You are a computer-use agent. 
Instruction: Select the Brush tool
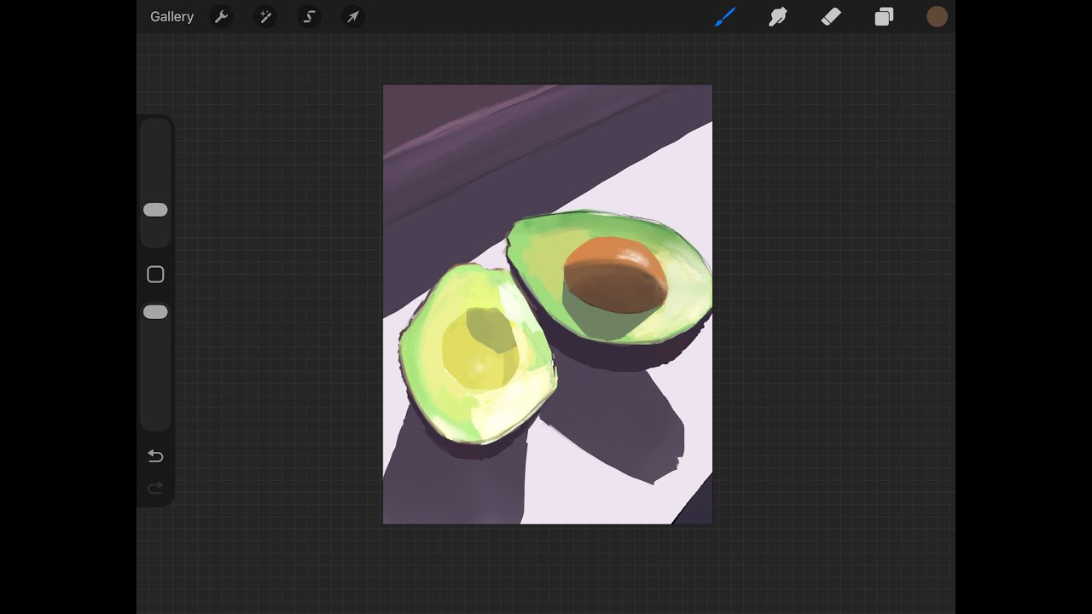click(725, 17)
